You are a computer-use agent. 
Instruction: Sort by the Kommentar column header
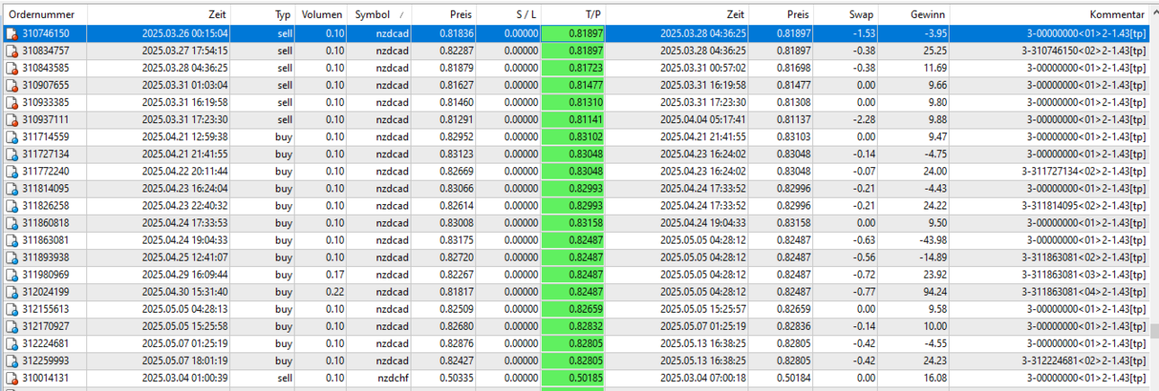coord(1048,15)
